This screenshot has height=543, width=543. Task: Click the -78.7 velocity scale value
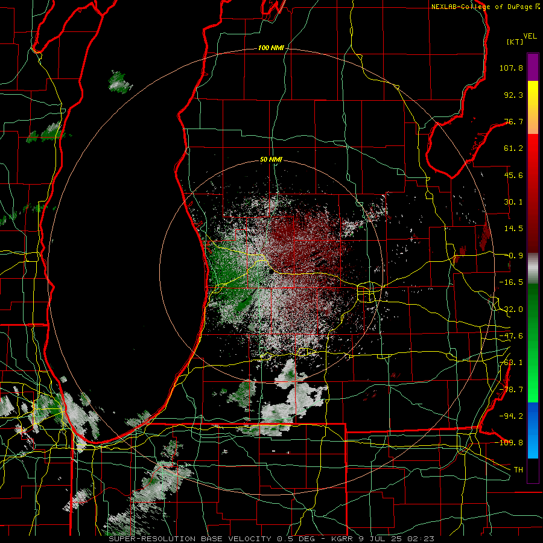point(511,390)
